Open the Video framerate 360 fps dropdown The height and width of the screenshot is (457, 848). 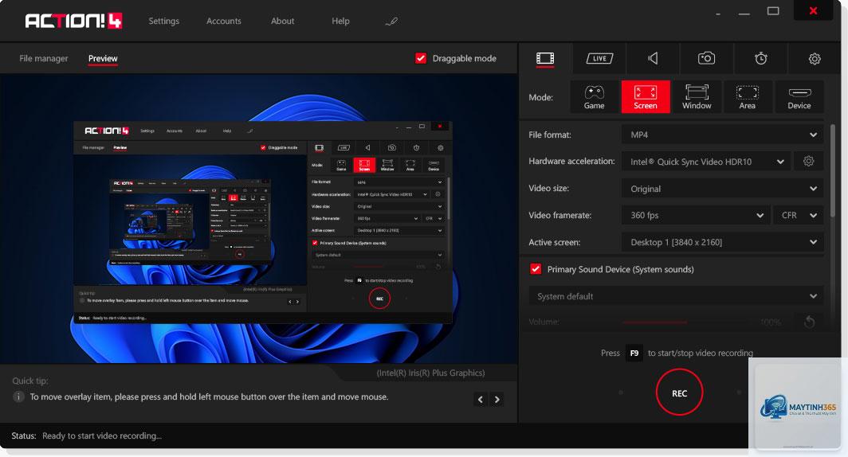click(x=696, y=215)
